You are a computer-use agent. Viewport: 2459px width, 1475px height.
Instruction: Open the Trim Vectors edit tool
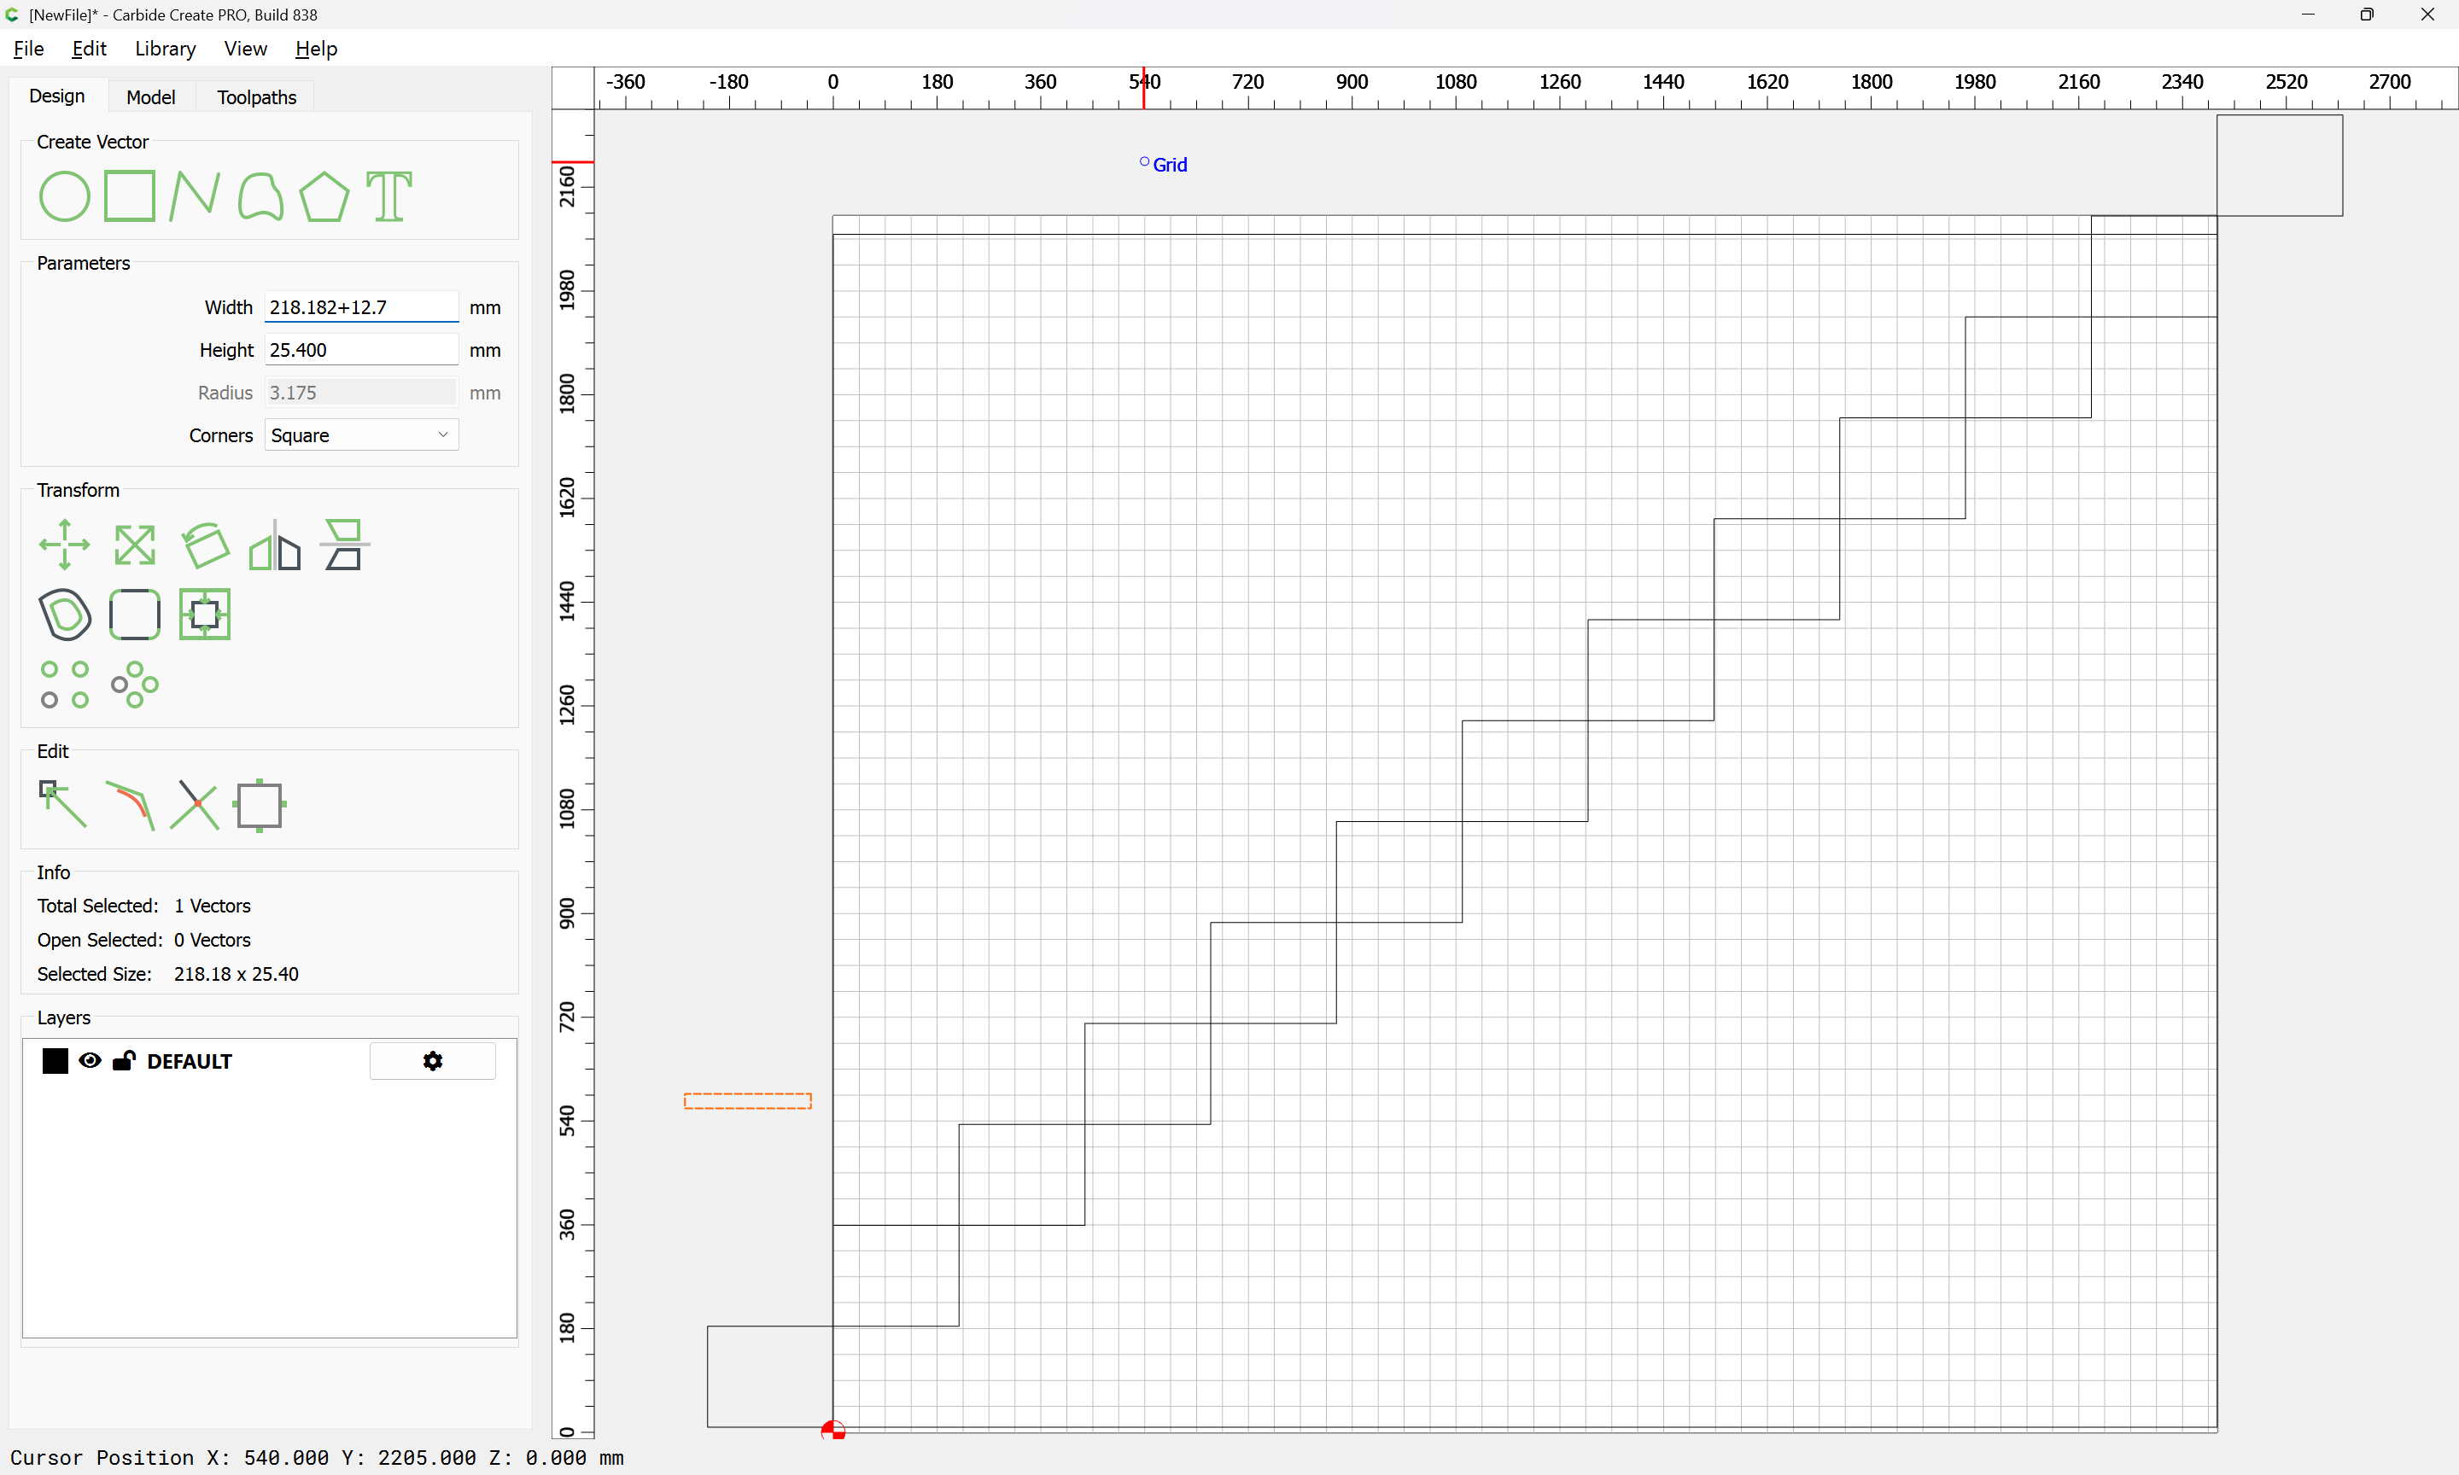[194, 805]
